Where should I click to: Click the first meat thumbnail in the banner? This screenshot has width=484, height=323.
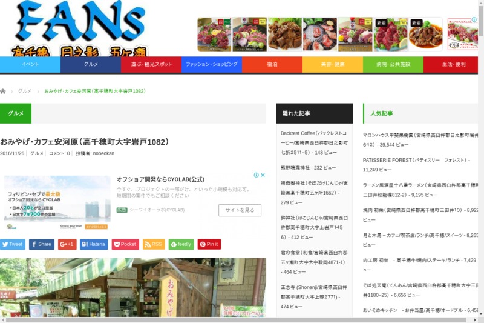click(x=214, y=35)
